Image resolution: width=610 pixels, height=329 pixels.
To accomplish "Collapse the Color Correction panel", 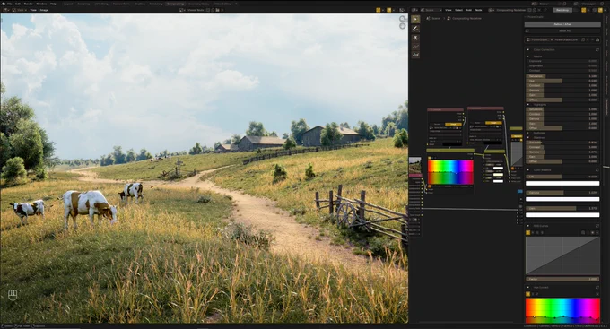I will point(527,50).
